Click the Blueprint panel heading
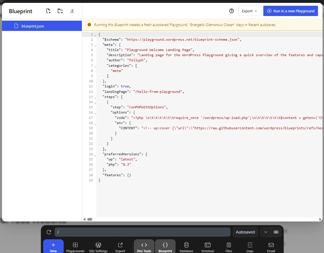Image resolution: width=324 pixels, height=253 pixels. tap(20, 11)
